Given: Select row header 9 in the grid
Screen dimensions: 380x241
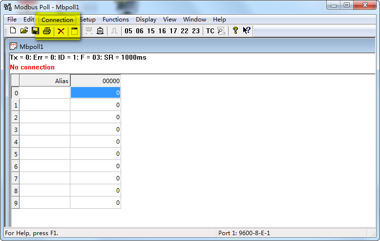Looking at the screenshot, I should (16, 203).
